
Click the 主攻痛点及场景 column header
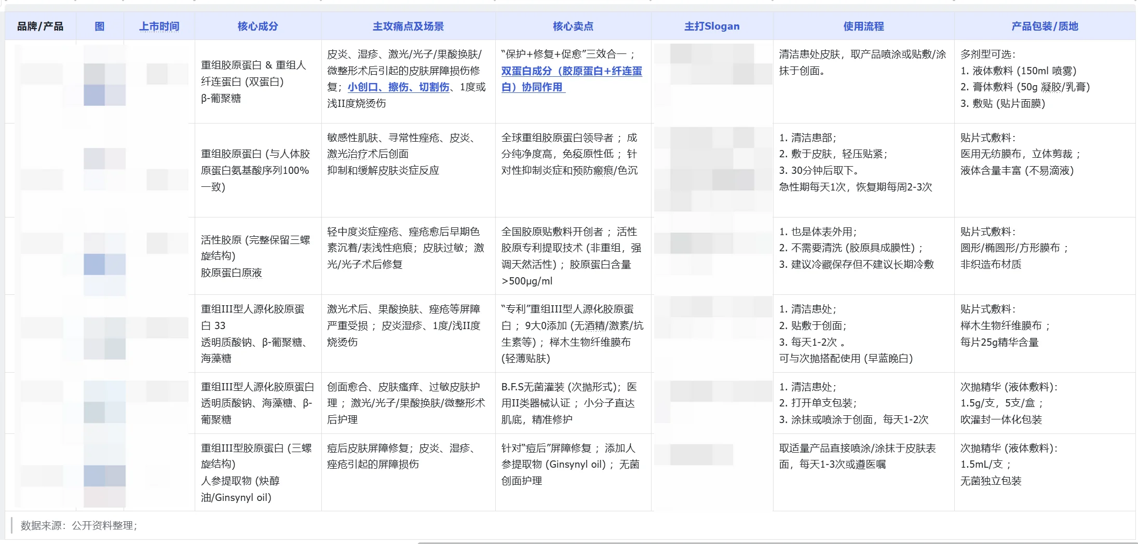click(408, 26)
